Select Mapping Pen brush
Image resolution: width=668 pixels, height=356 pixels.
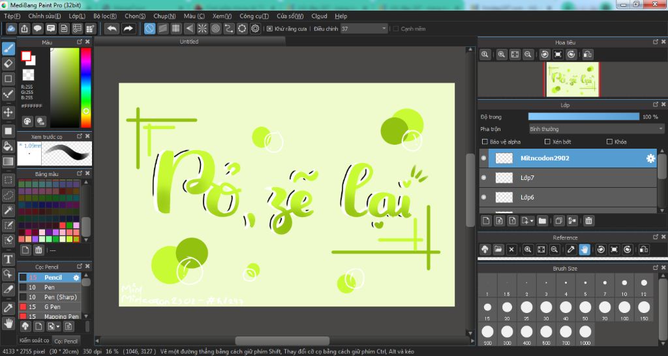(50, 316)
